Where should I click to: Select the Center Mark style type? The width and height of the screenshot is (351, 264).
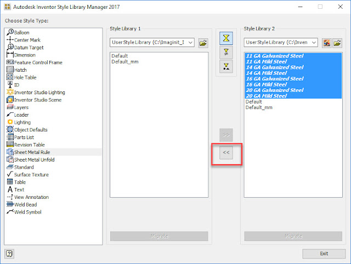pos(24,40)
